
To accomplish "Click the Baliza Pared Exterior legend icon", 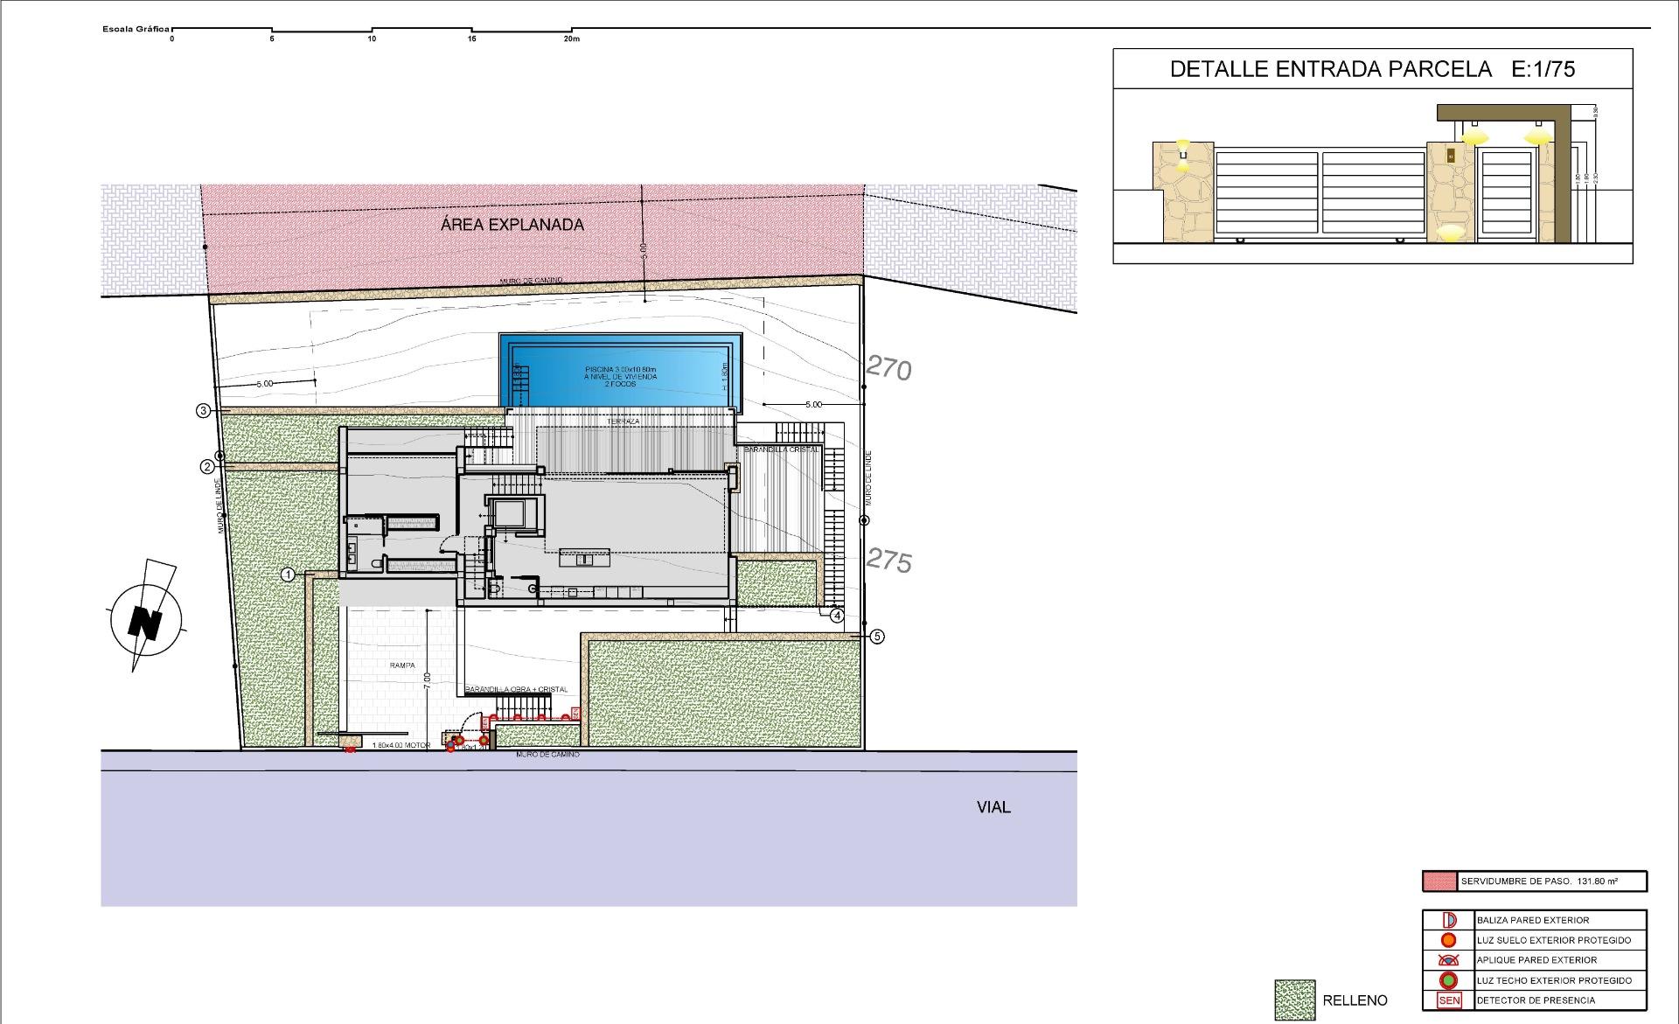I will (1448, 920).
